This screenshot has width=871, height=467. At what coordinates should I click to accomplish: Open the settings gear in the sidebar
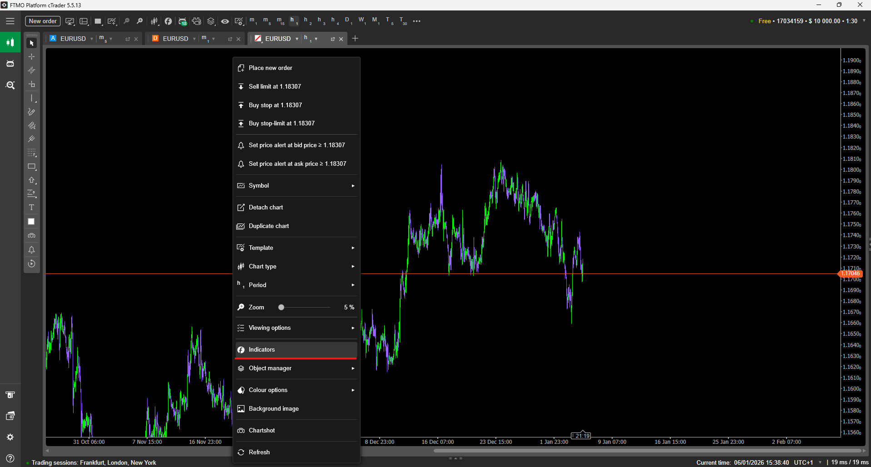click(x=10, y=437)
